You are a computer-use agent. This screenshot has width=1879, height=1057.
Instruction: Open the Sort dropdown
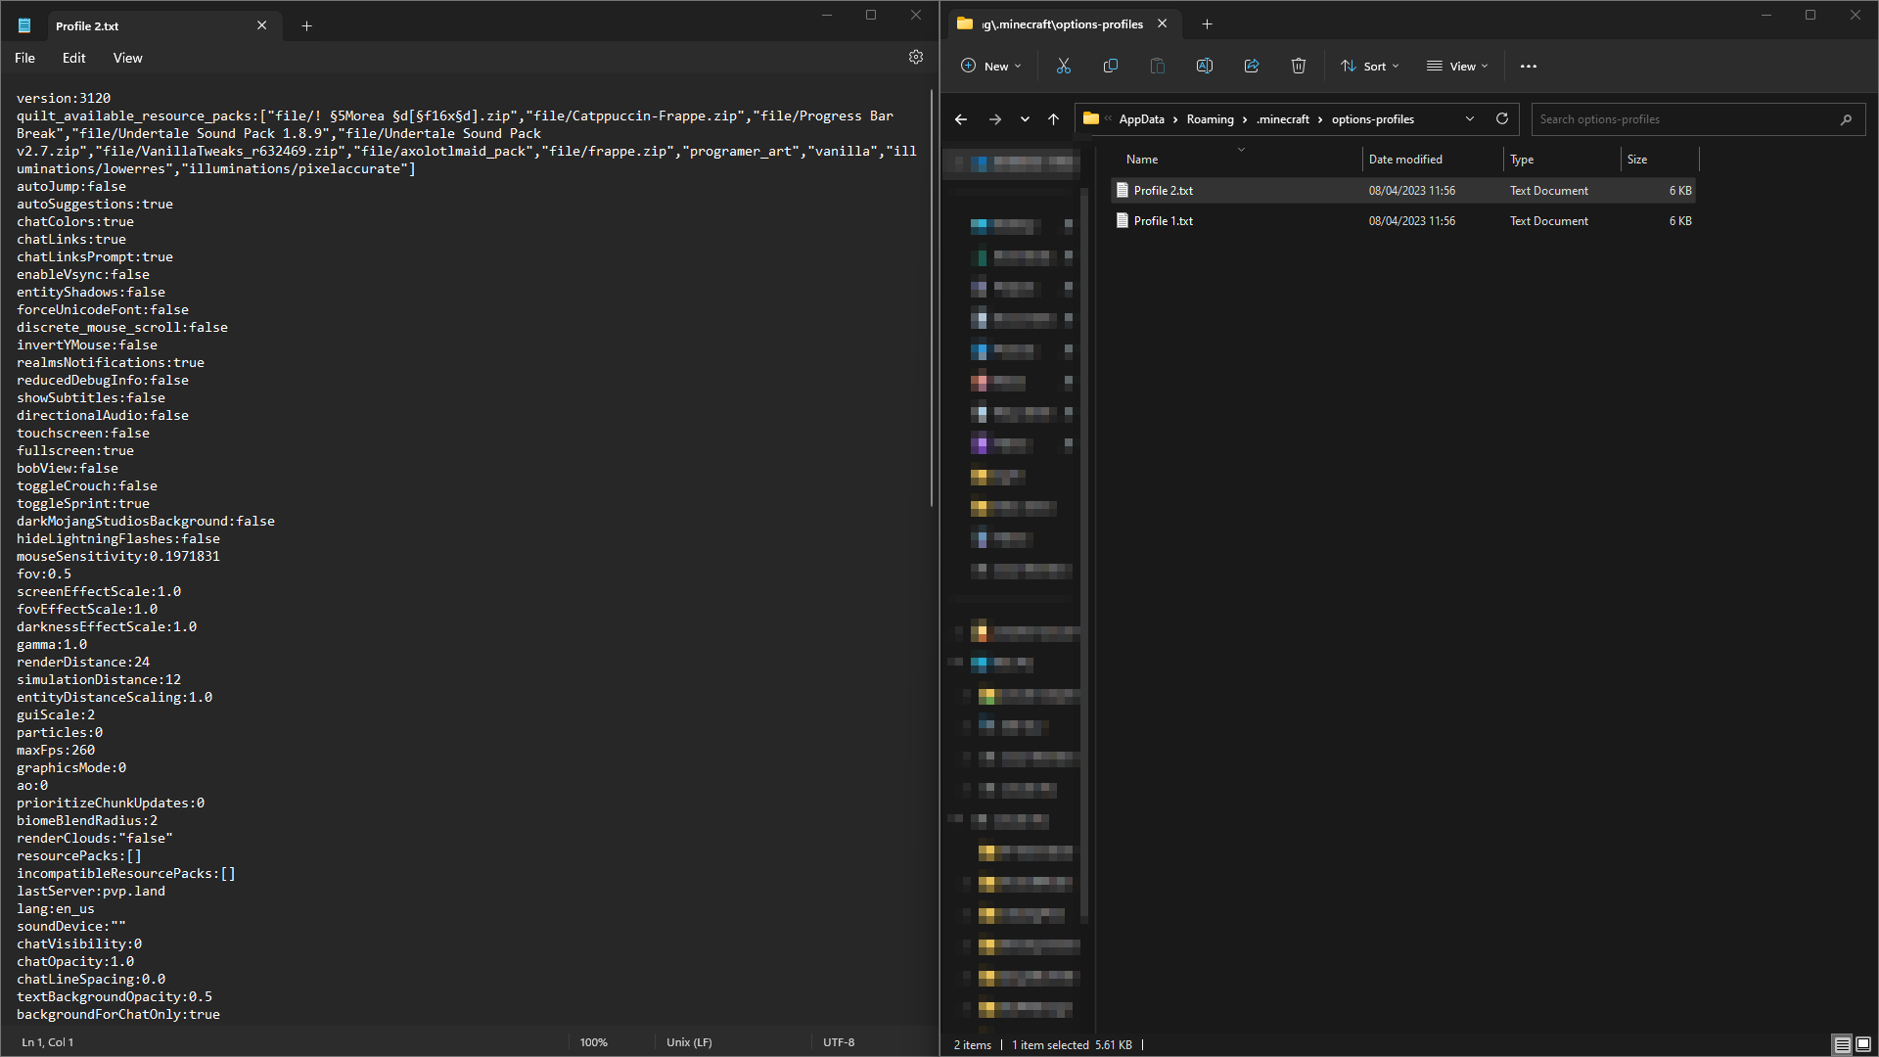(1369, 67)
